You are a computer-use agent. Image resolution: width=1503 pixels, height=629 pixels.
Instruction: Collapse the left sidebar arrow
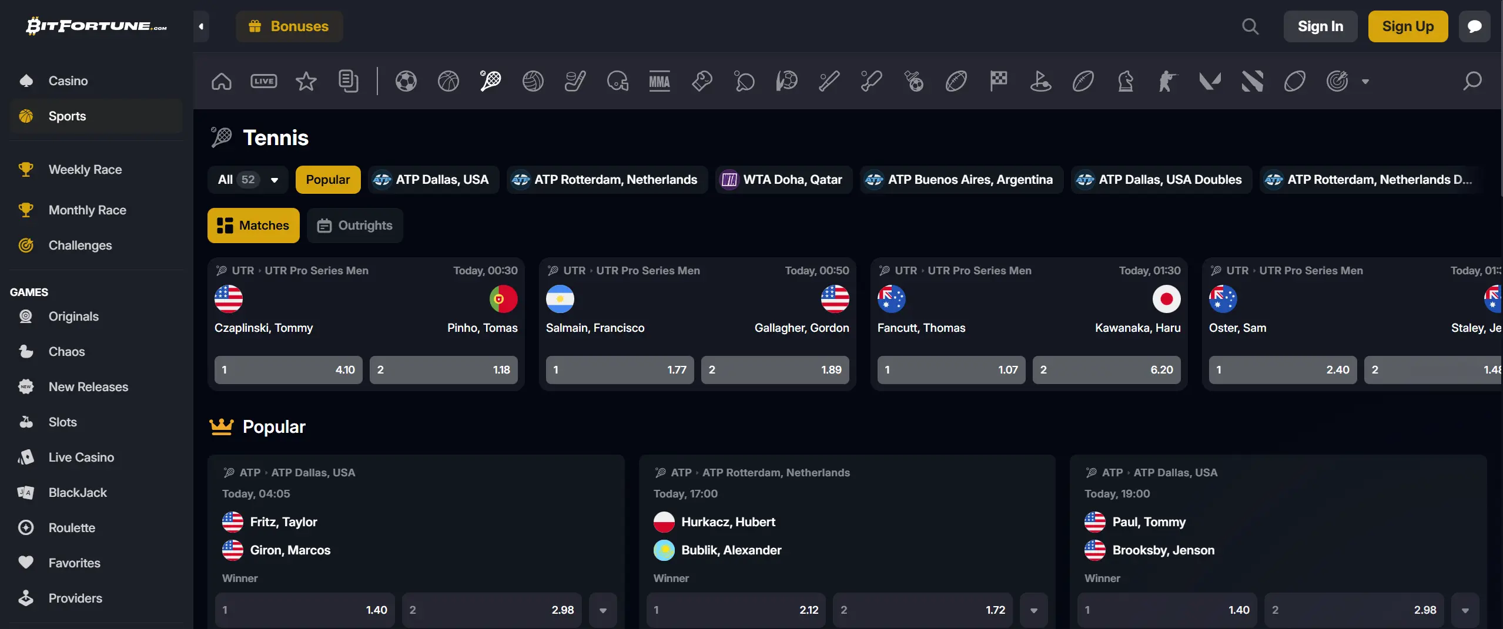coord(201,26)
